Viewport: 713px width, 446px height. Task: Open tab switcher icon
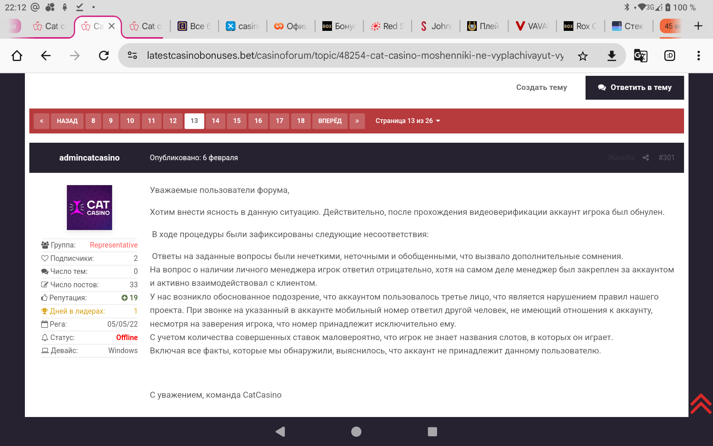pyautogui.click(x=670, y=56)
